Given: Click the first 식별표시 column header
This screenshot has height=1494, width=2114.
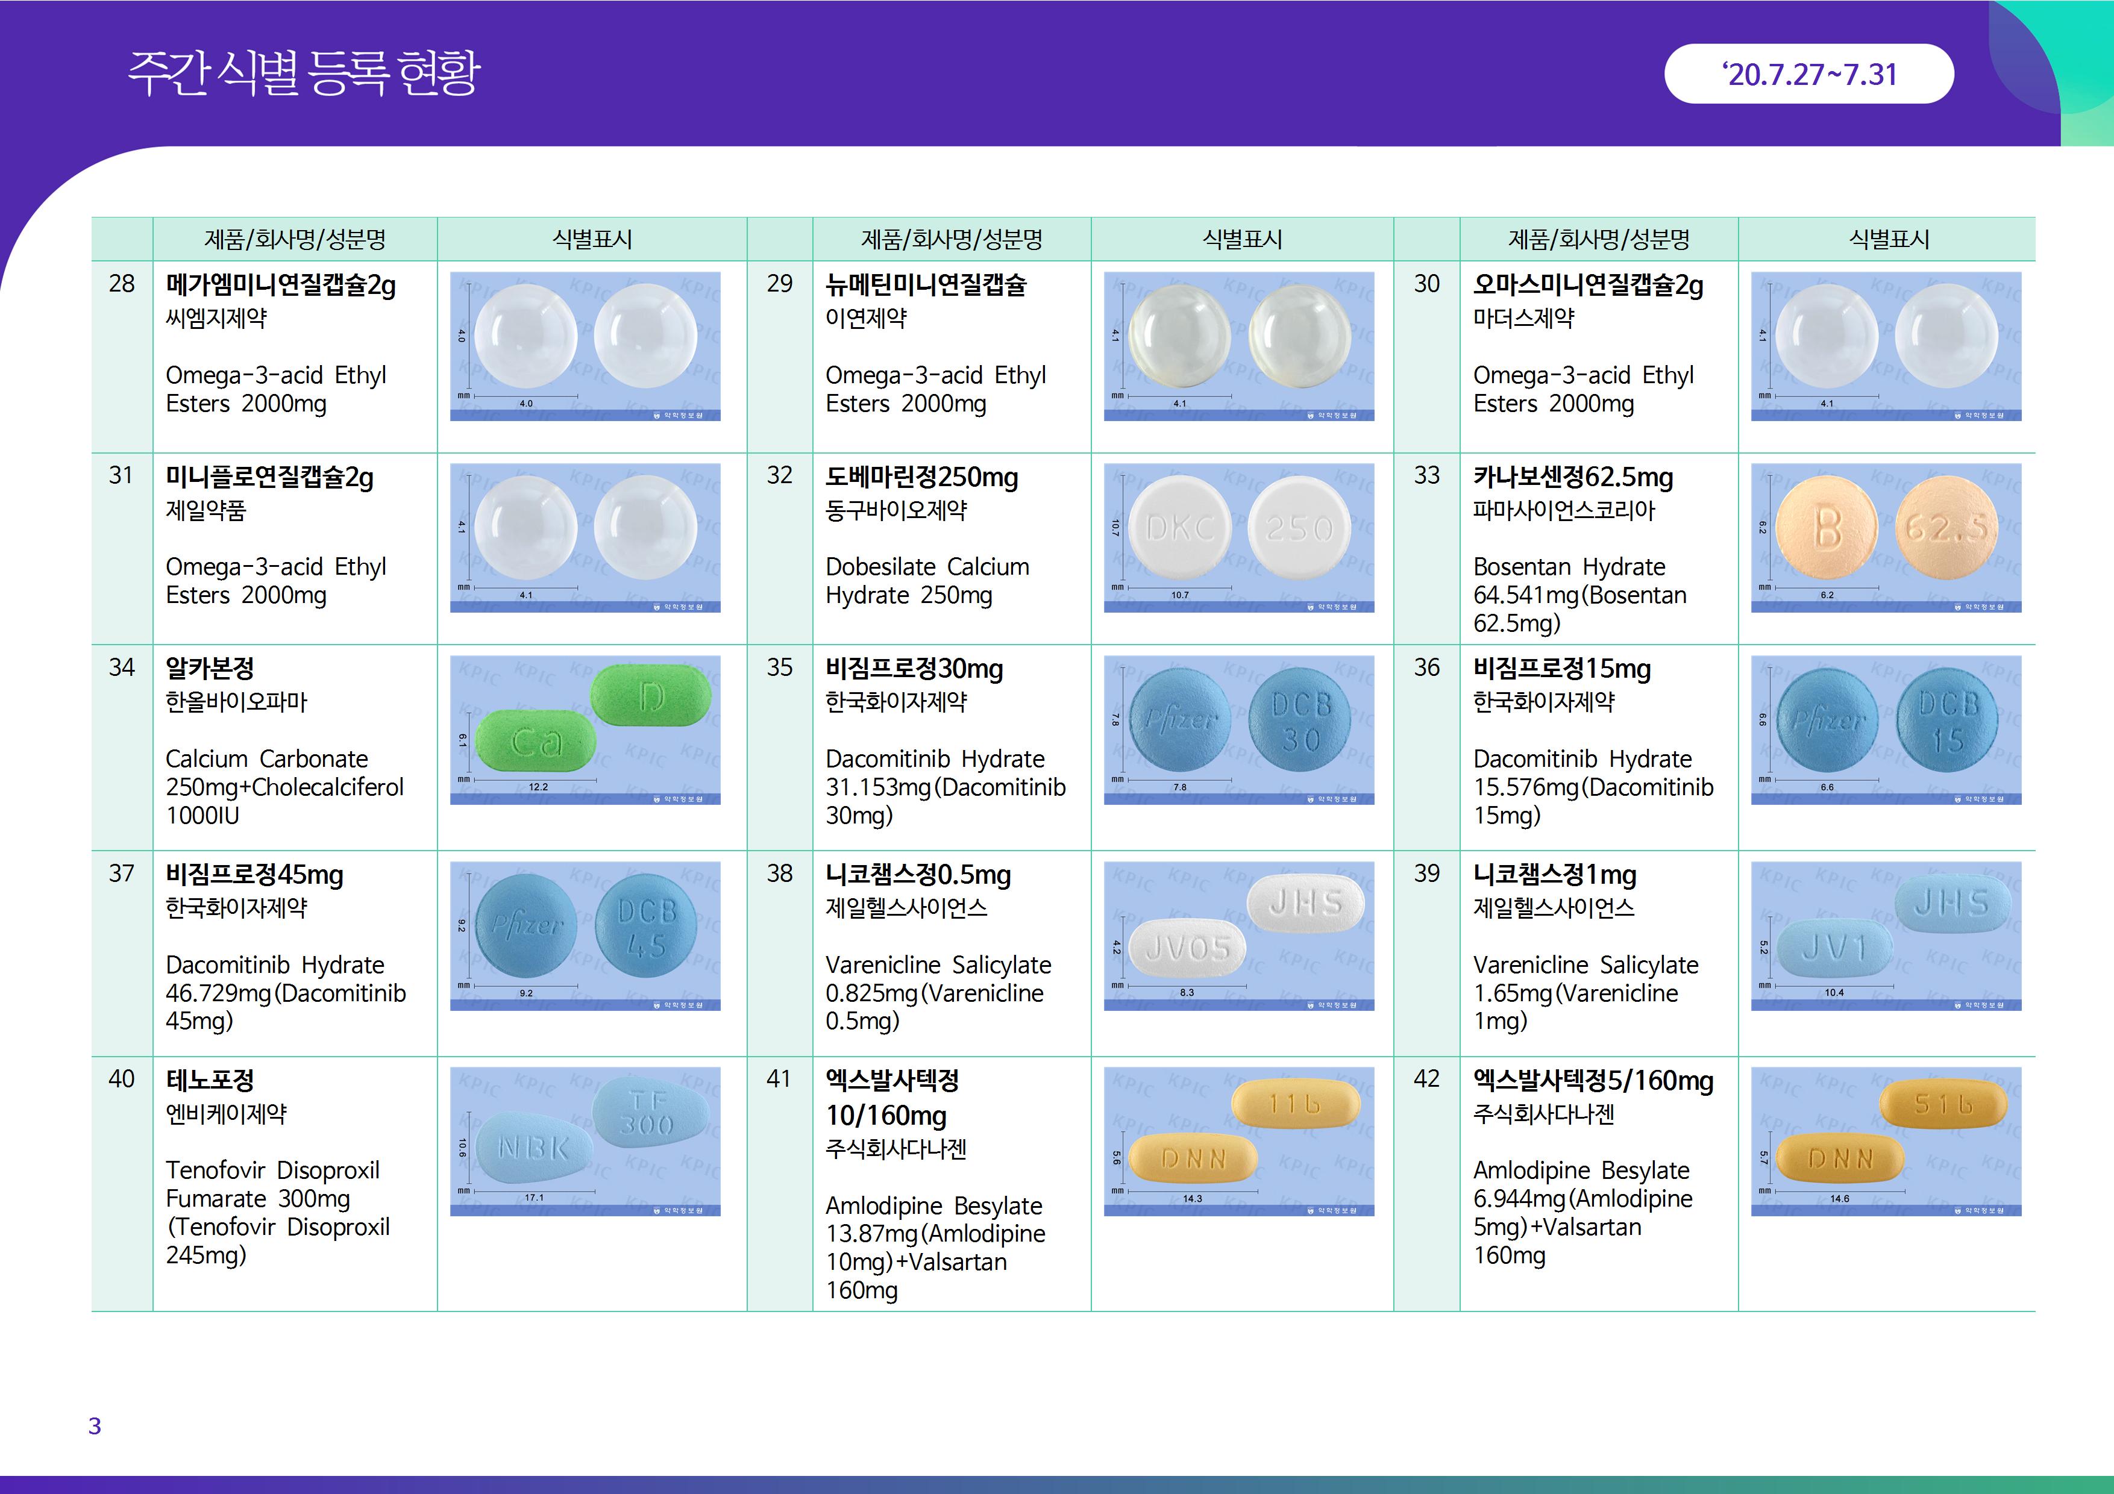Looking at the screenshot, I should click(592, 239).
